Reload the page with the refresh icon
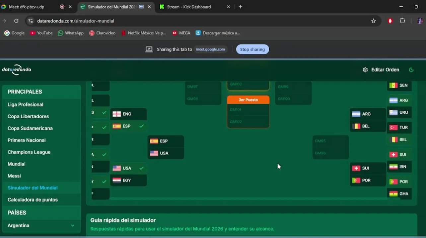Viewport: 426px width, 238px height. pos(16,21)
